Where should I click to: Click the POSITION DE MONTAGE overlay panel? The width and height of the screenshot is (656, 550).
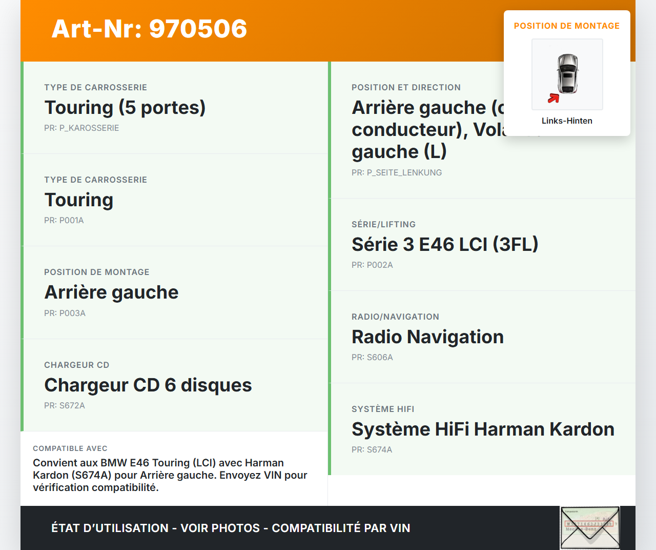pyautogui.click(x=567, y=72)
